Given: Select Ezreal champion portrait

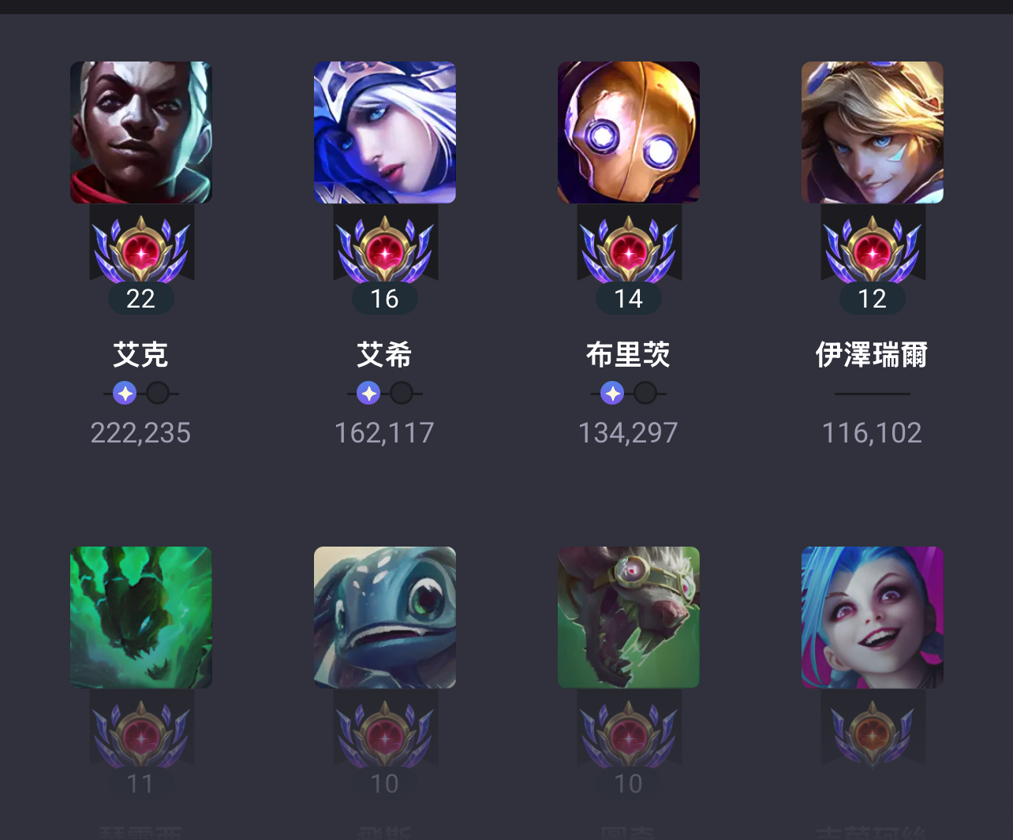Looking at the screenshot, I should coord(873,133).
